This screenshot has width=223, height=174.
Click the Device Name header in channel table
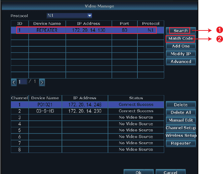[45, 98]
